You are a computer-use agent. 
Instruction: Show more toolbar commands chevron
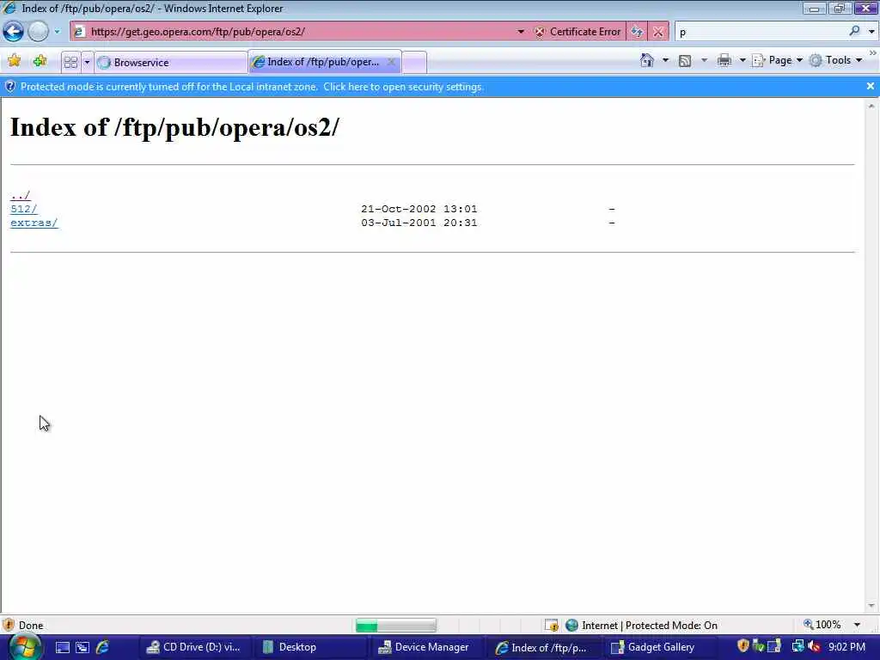pyautogui.click(x=873, y=52)
